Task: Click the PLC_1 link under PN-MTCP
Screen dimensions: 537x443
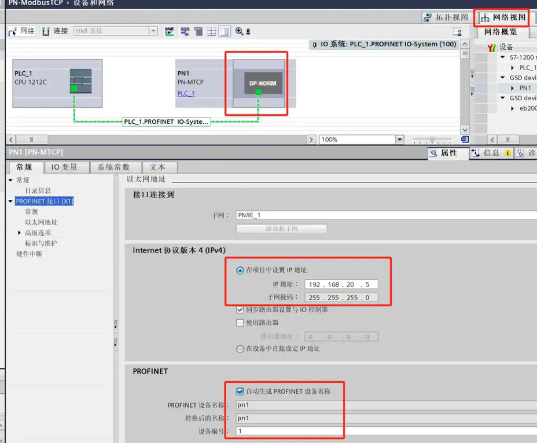Action: pos(186,93)
